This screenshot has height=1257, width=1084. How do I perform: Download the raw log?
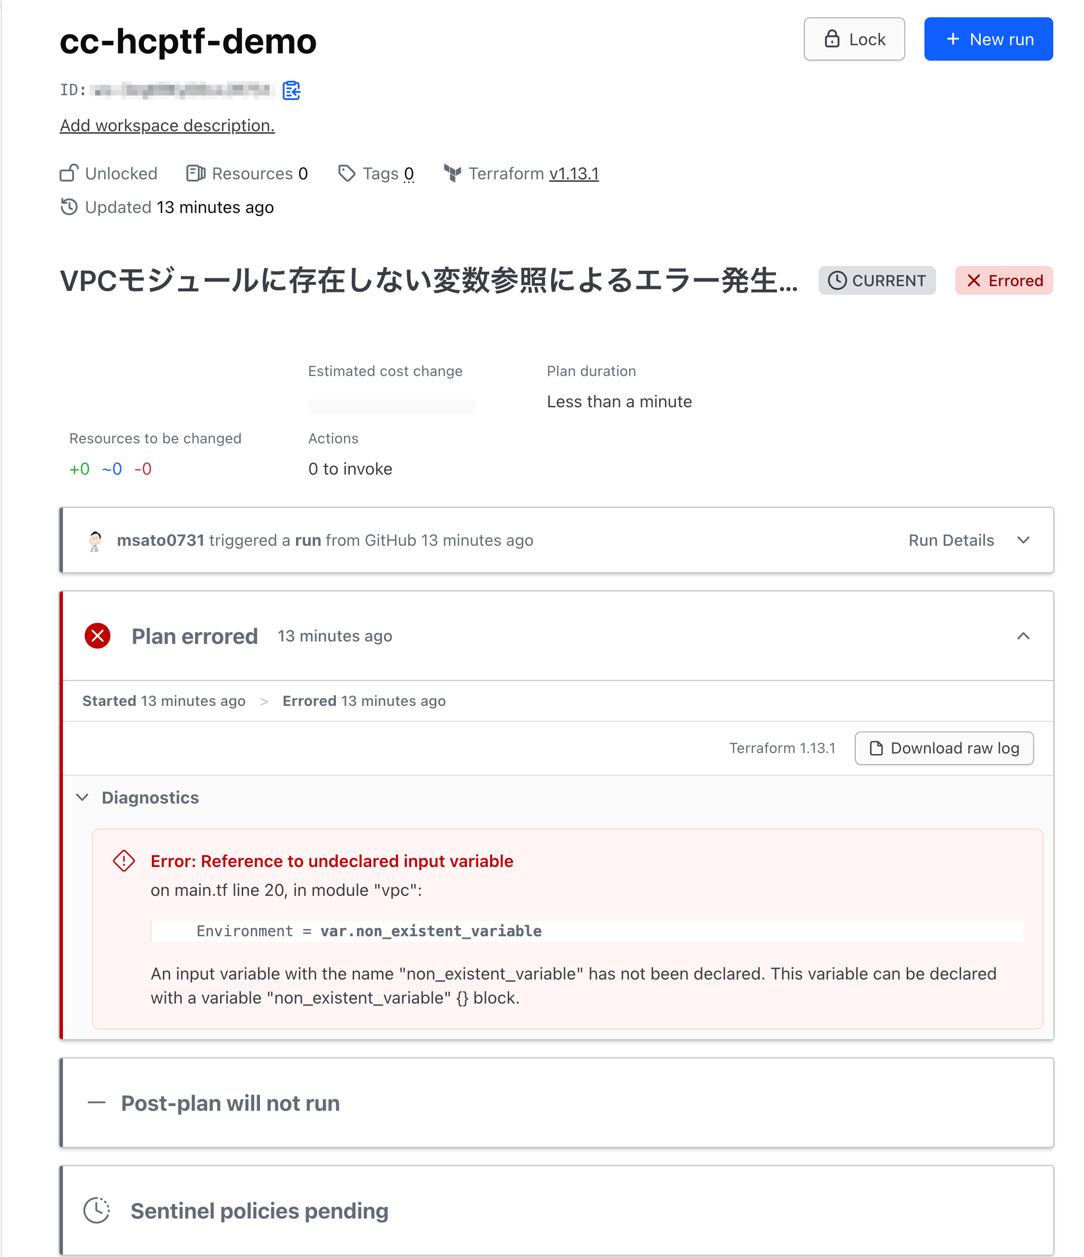point(944,748)
